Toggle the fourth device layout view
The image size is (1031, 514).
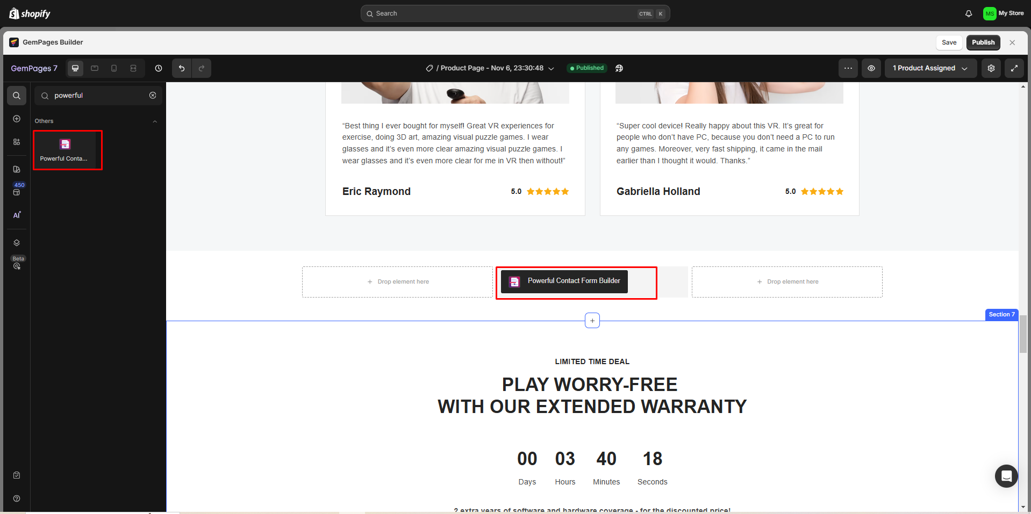(133, 68)
